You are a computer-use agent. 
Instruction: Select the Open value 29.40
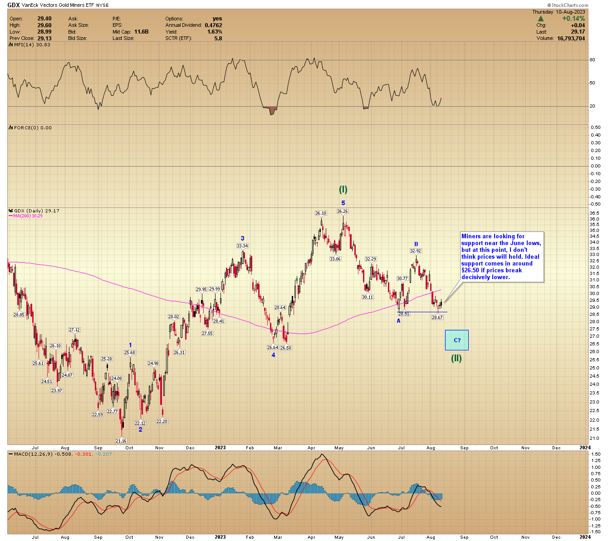click(x=44, y=19)
